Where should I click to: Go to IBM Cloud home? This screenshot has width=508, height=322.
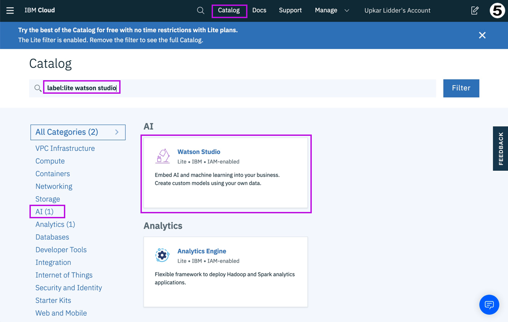[x=39, y=10]
